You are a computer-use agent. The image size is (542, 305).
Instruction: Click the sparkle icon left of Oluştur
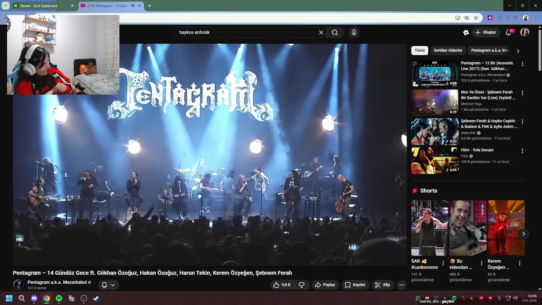point(466,33)
